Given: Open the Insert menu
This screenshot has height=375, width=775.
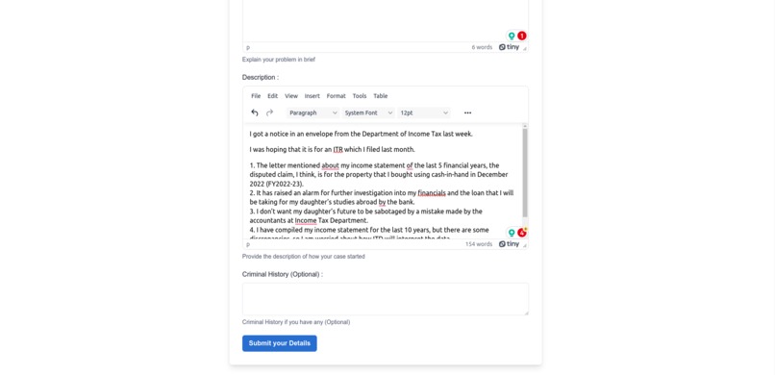Looking at the screenshot, I should 312,96.
